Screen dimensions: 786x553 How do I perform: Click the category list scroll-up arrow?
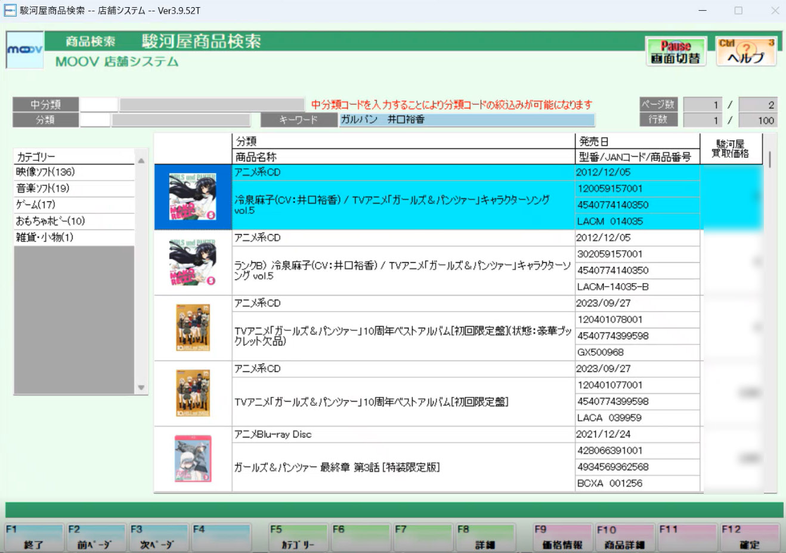click(x=141, y=161)
